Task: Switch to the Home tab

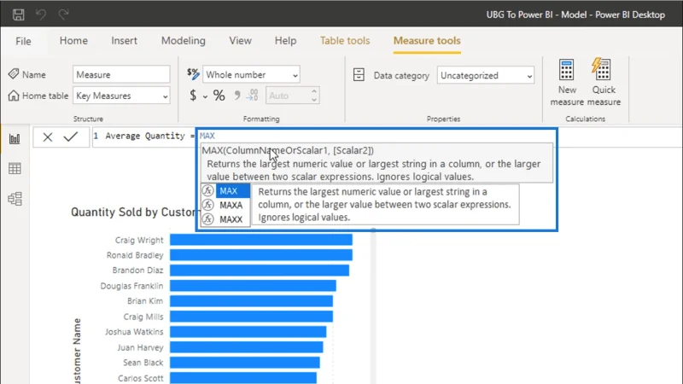Action: tap(73, 40)
